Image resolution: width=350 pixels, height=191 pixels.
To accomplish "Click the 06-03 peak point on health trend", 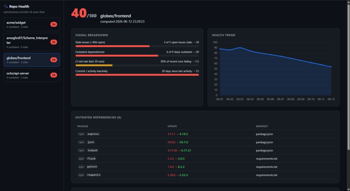I will click(240, 47).
